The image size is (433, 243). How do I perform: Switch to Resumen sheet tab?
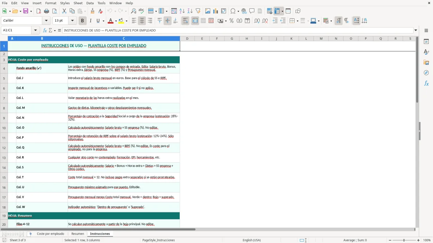78,234
